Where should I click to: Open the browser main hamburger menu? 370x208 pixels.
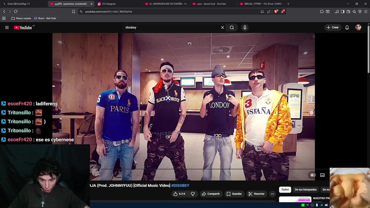coord(366,12)
